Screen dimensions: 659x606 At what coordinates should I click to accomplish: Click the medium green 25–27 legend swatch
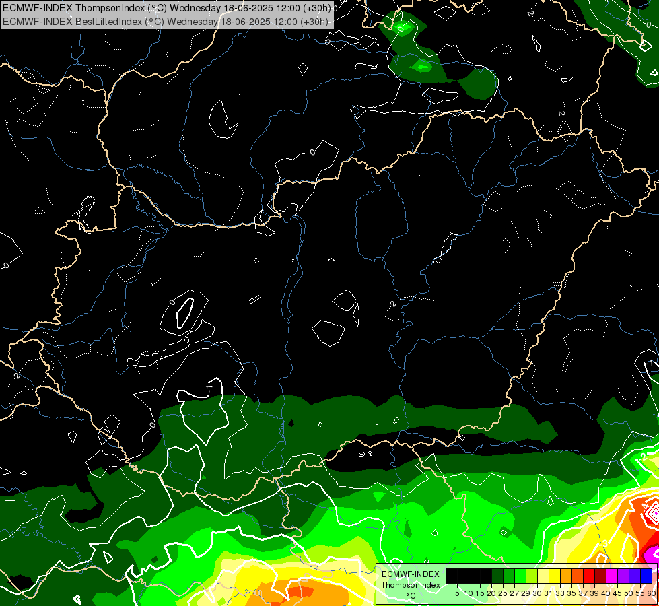509,576
